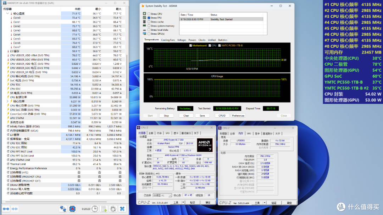Click the Save button in AIDA64
This screenshot has height=215, width=383.
point(202,116)
